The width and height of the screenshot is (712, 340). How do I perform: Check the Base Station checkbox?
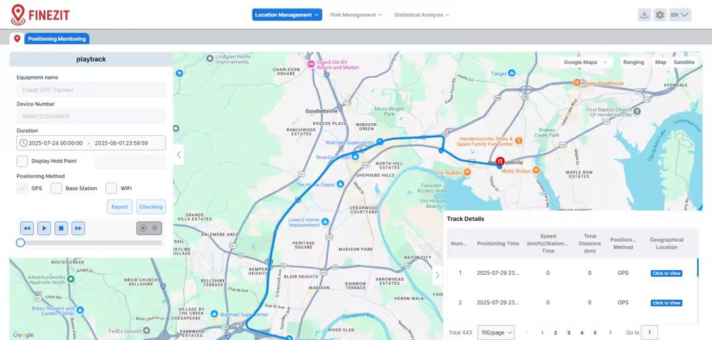click(56, 188)
